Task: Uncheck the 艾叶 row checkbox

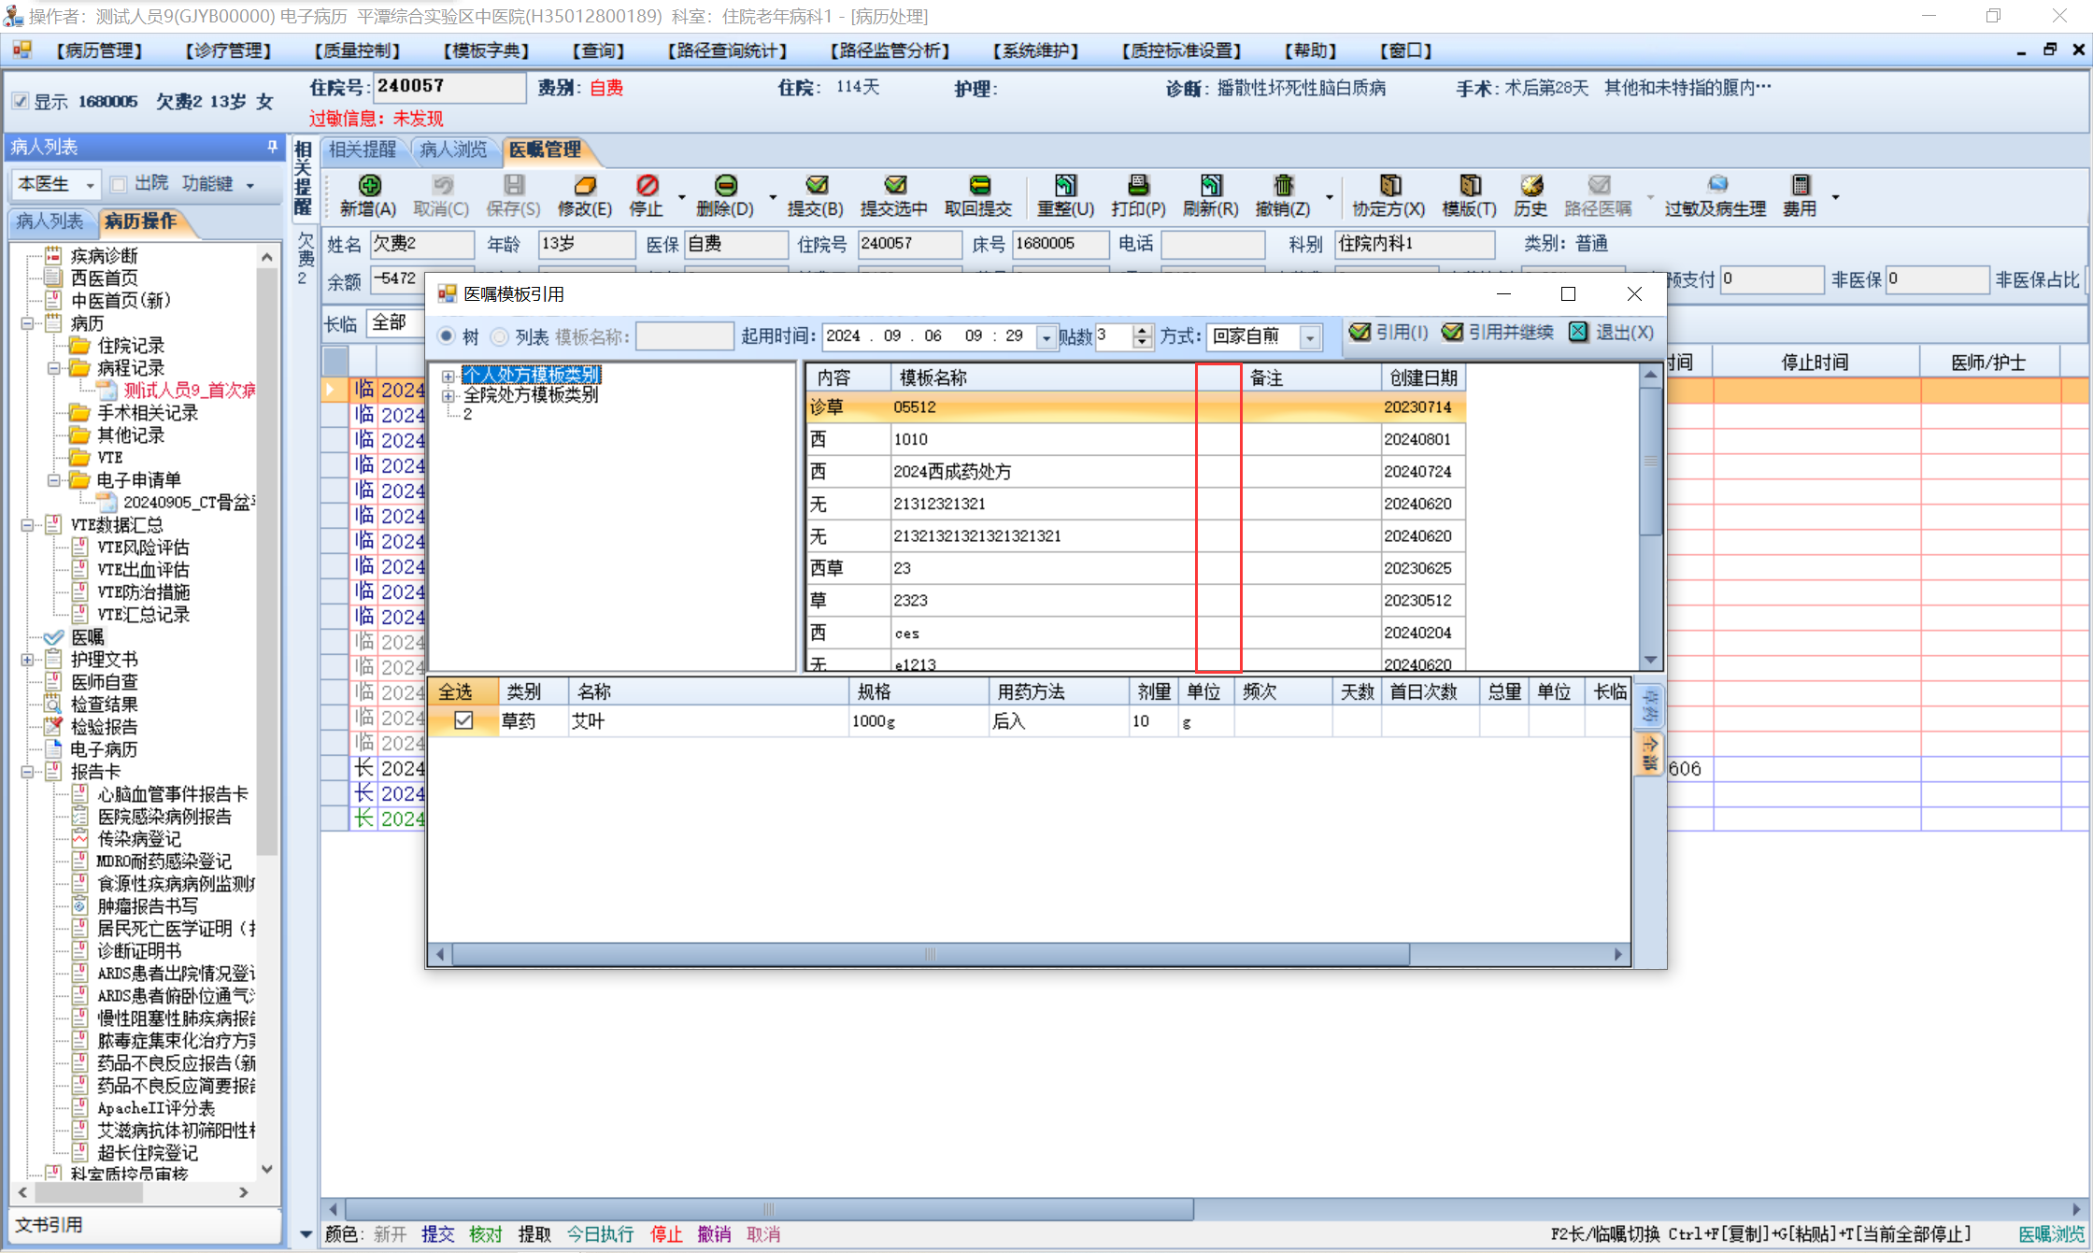Action: pyautogui.click(x=463, y=720)
